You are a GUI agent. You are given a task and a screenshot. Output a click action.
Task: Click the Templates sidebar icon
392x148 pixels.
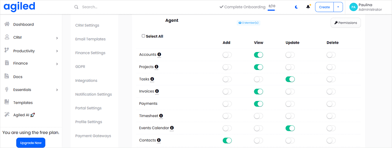7,102
